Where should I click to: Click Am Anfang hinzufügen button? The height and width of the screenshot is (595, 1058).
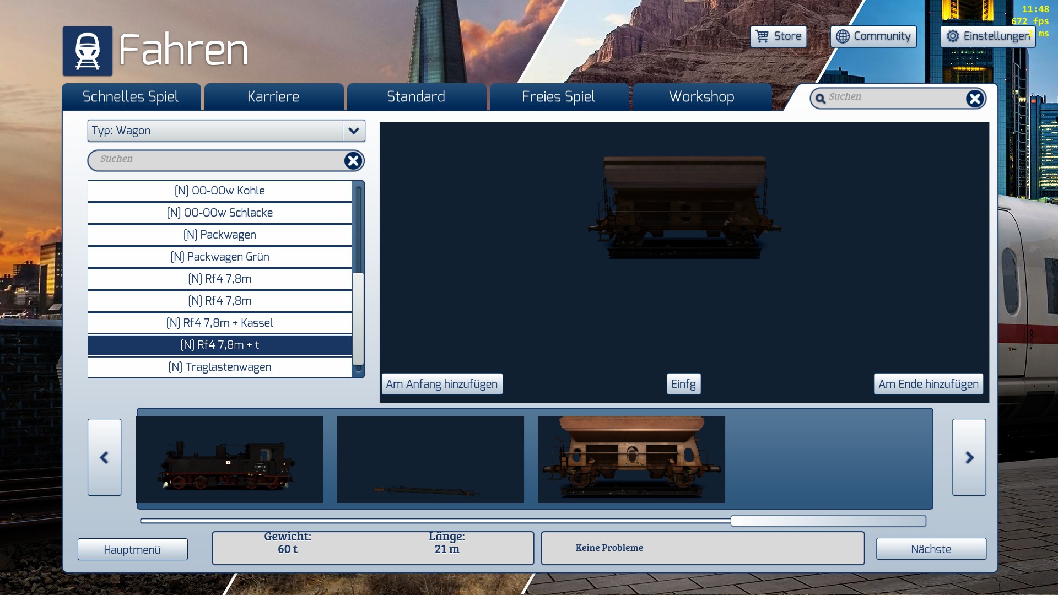pyautogui.click(x=441, y=384)
